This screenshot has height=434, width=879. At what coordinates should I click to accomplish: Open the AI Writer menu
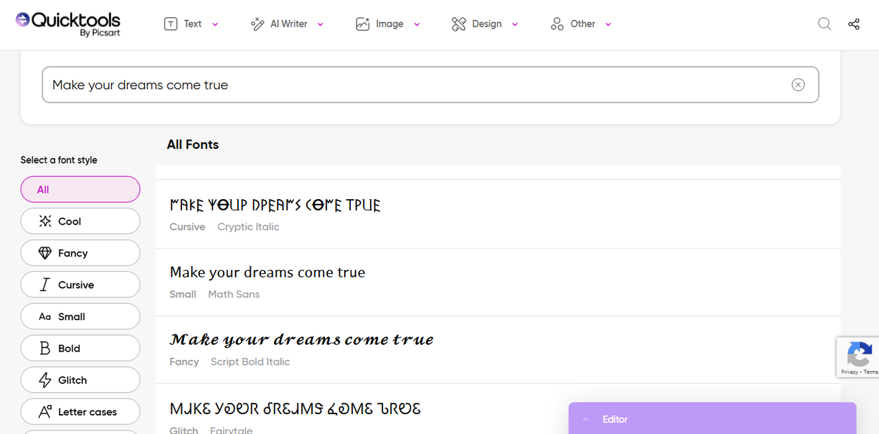click(x=287, y=24)
